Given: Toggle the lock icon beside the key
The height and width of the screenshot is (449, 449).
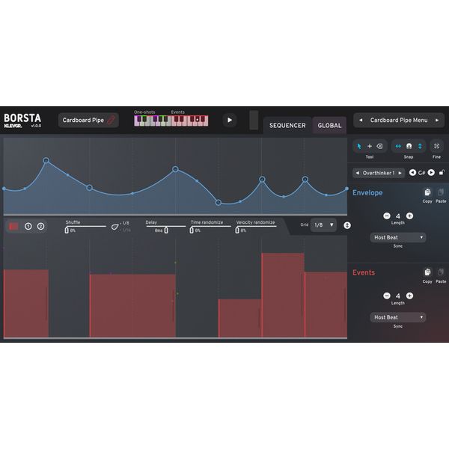Looking at the screenshot, I should pyautogui.click(x=442, y=173).
